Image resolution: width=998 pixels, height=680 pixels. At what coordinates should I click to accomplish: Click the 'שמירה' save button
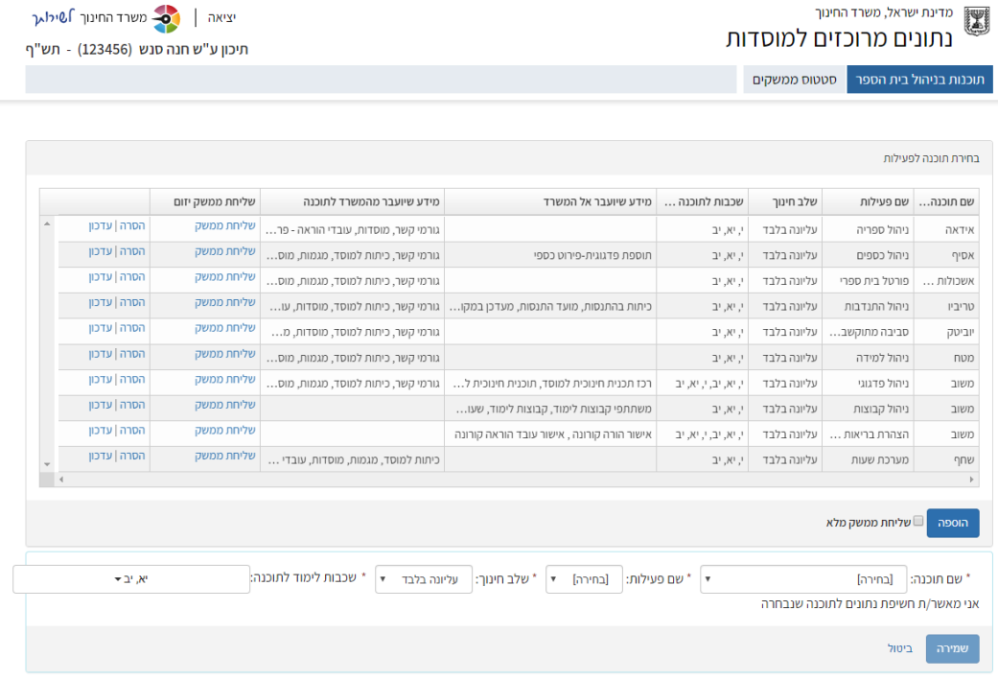pyautogui.click(x=952, y=648)
